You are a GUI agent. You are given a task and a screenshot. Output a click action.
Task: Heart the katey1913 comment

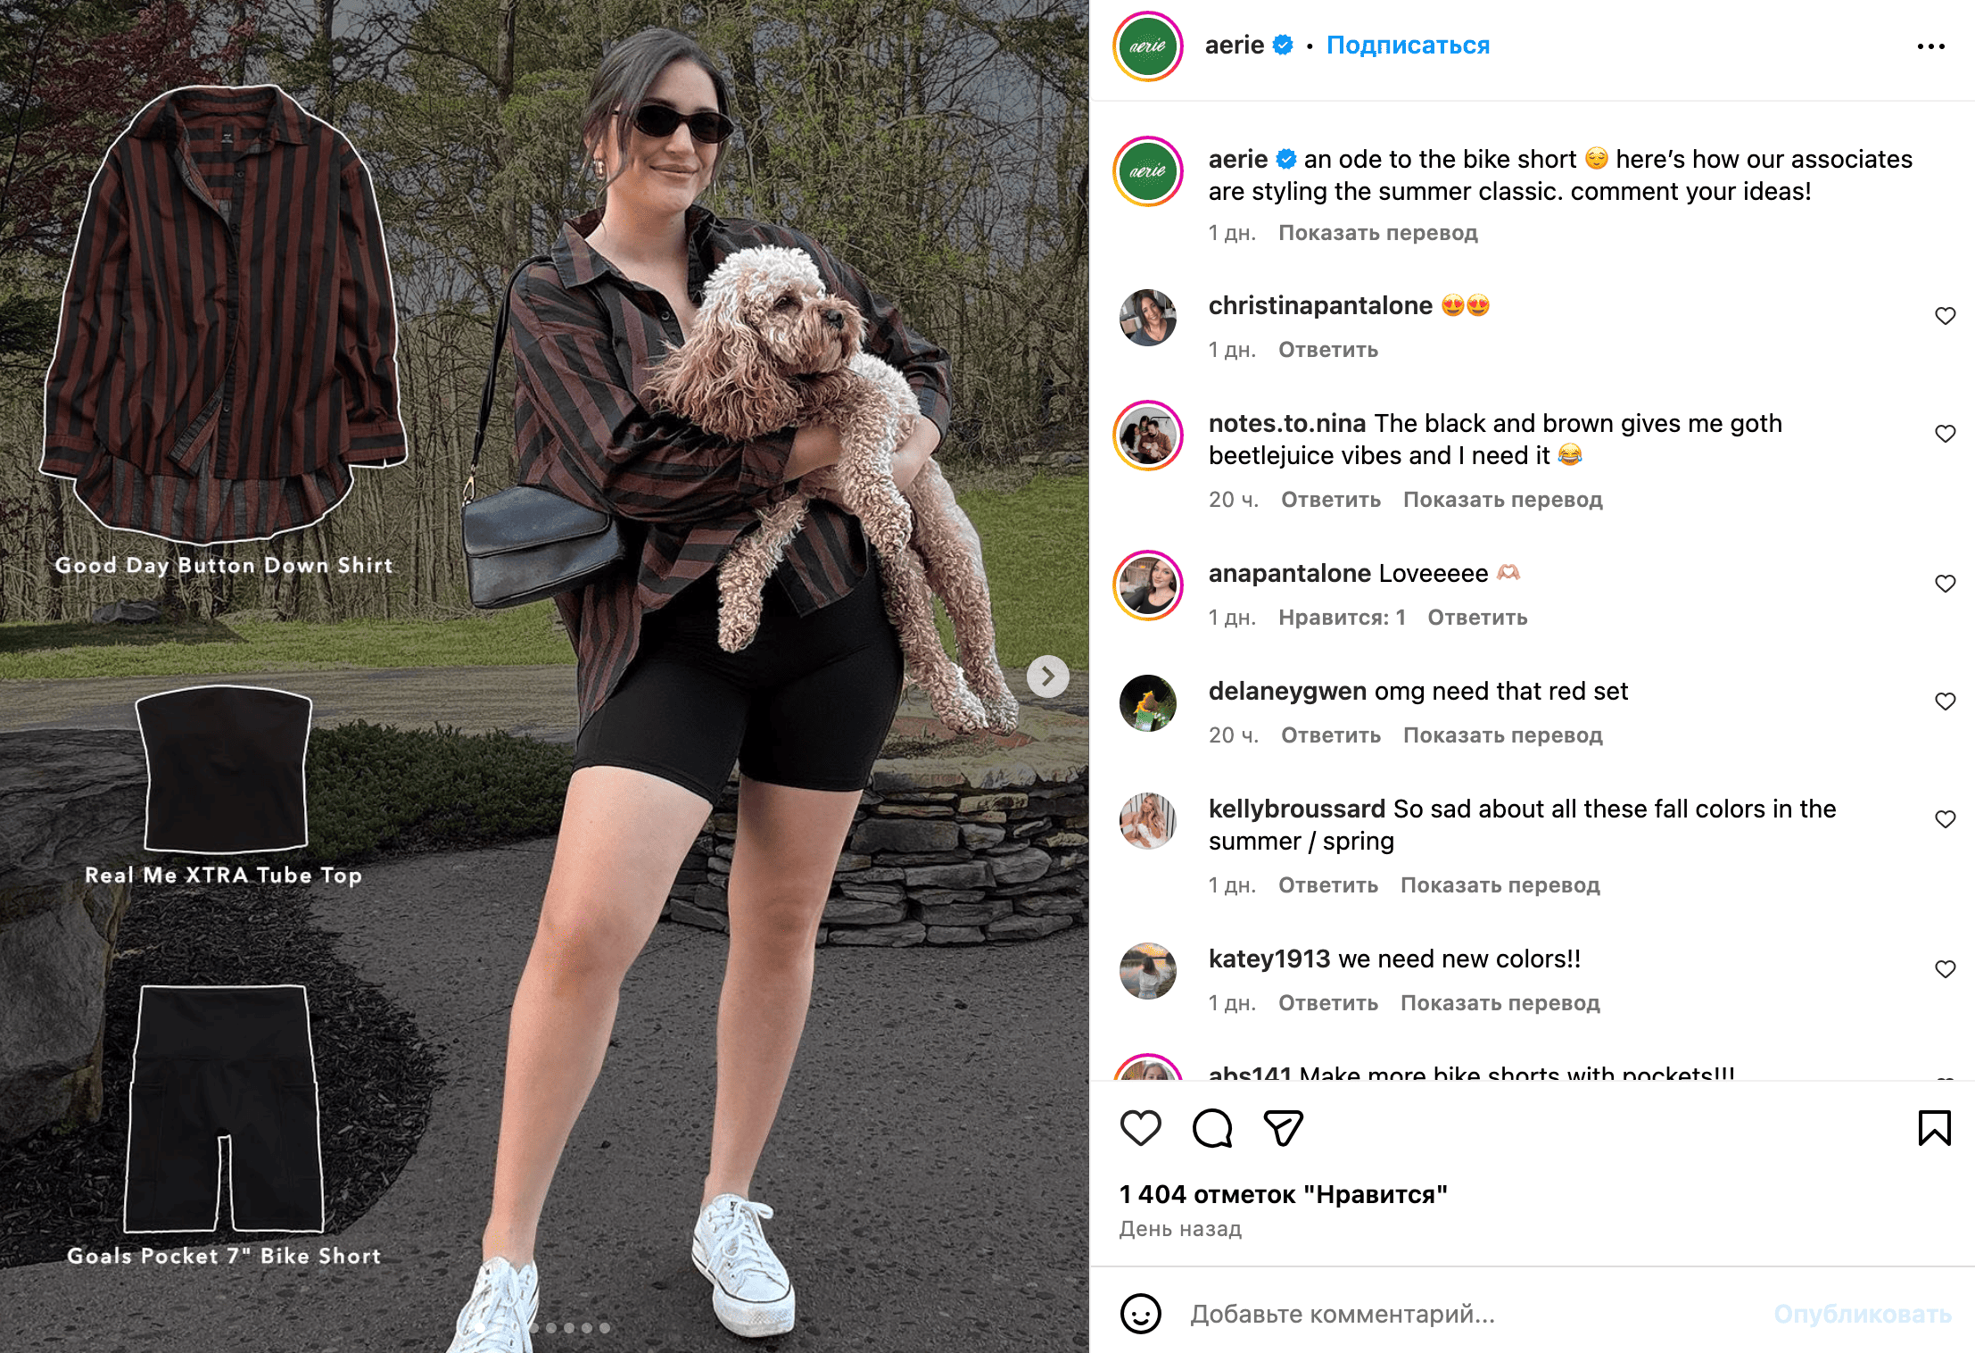point(1945,969)
